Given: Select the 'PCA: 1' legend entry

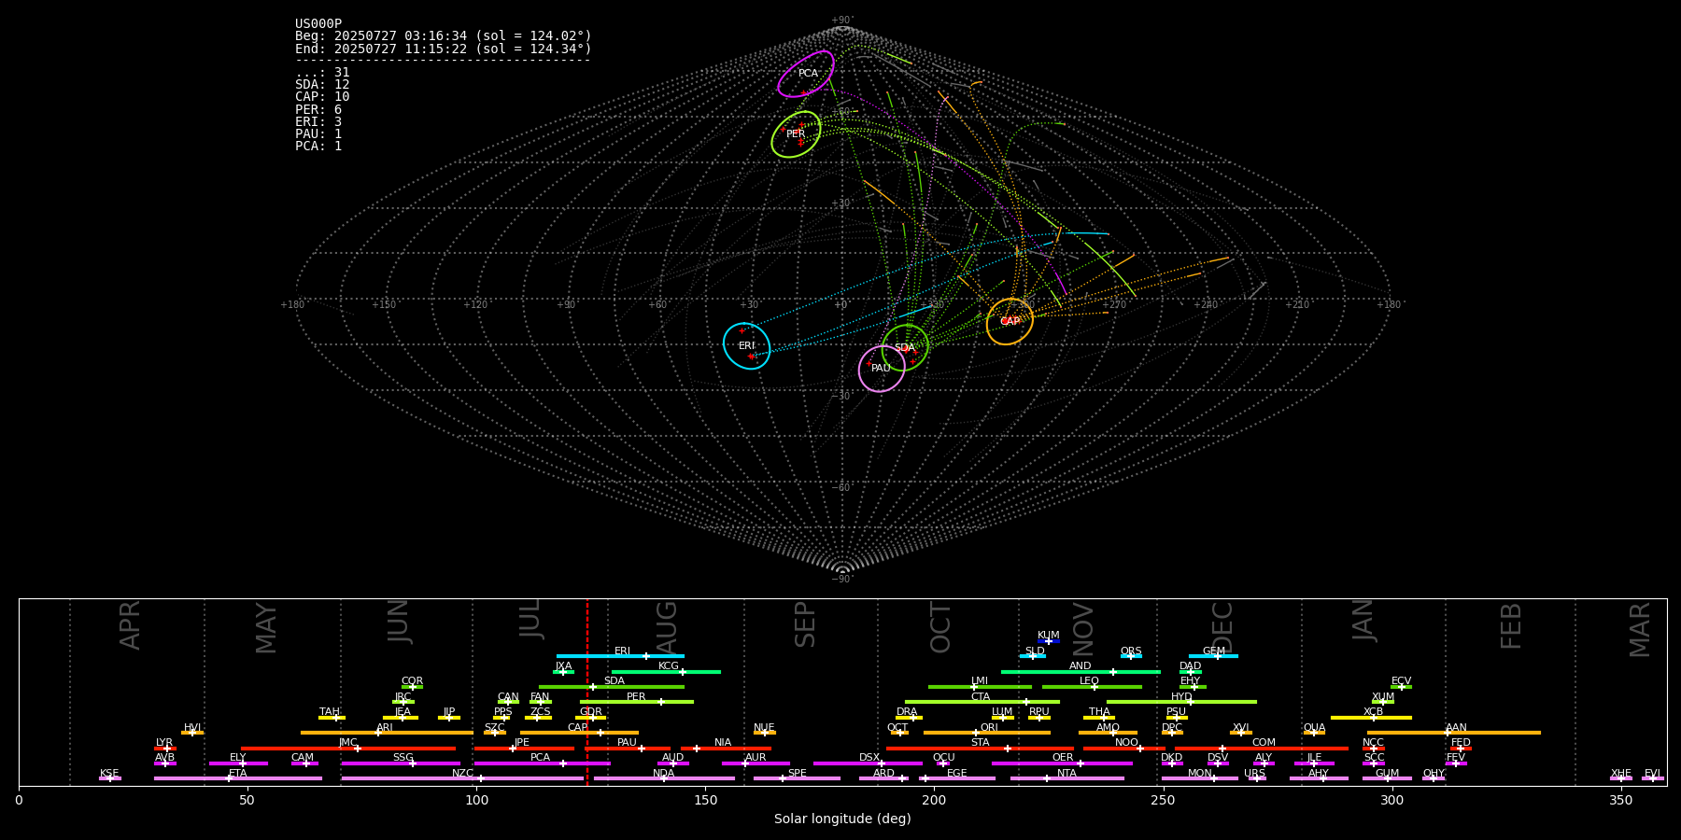Looking at the screenshot, I should [x=318, y=147].
